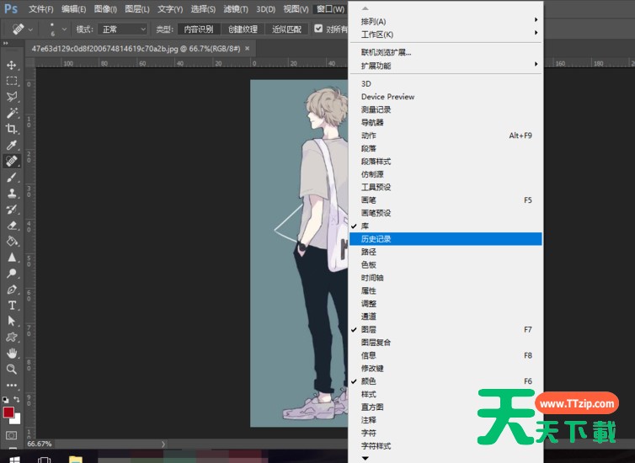
Task: Select the Paint Bucket tool
Action: (x=12, y=242)
